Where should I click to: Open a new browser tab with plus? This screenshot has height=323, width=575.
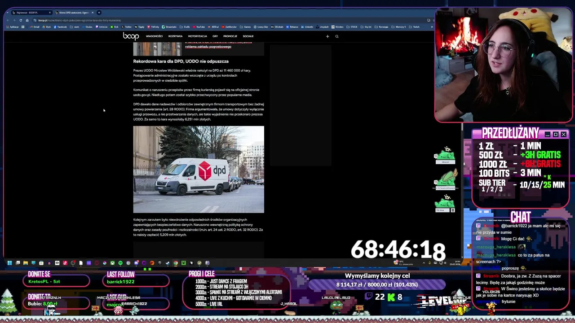pyautogui.click(x=99, y=13)
